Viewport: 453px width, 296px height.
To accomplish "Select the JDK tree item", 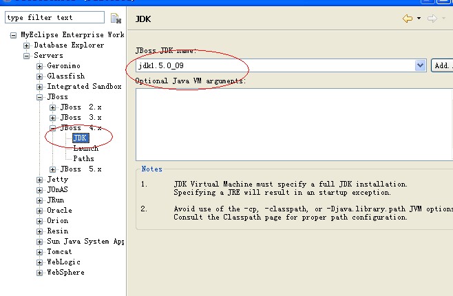I will 81,138.
